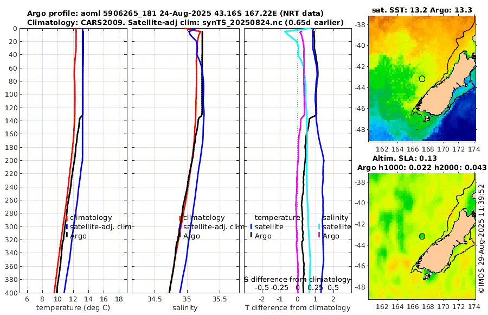Click the 'sat. SST: 13.2 Argo: 13.3' heading
The image size is (488, 315).
[x=422, y=10]
